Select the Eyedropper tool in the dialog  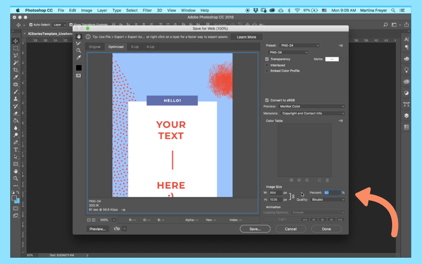[79, 57]
